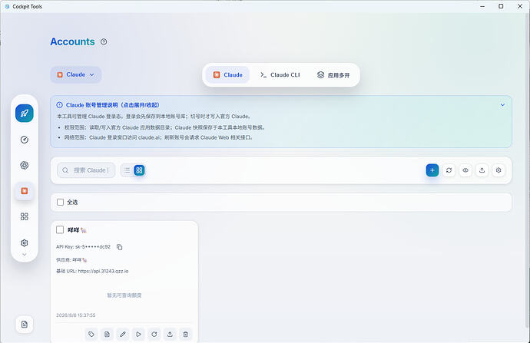
Task: Click the blue plus add account button
Action: click(432, 170)
